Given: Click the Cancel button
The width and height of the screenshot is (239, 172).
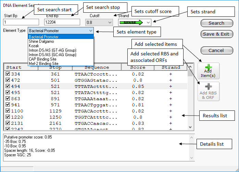Looking at the screenshot, I should (216, 50).
